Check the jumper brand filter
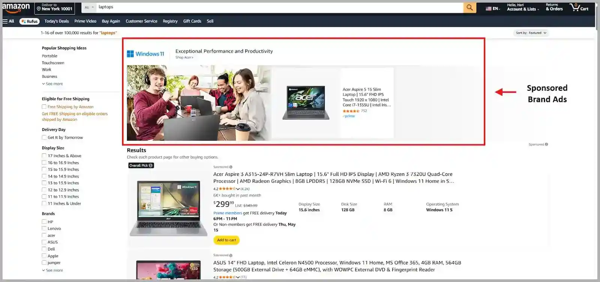This screenshot has height=282, width=600. [x=44, y=262]
